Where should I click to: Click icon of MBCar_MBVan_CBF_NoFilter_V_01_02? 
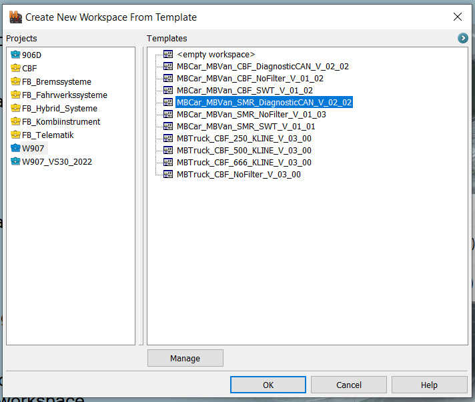click(168, 78)
